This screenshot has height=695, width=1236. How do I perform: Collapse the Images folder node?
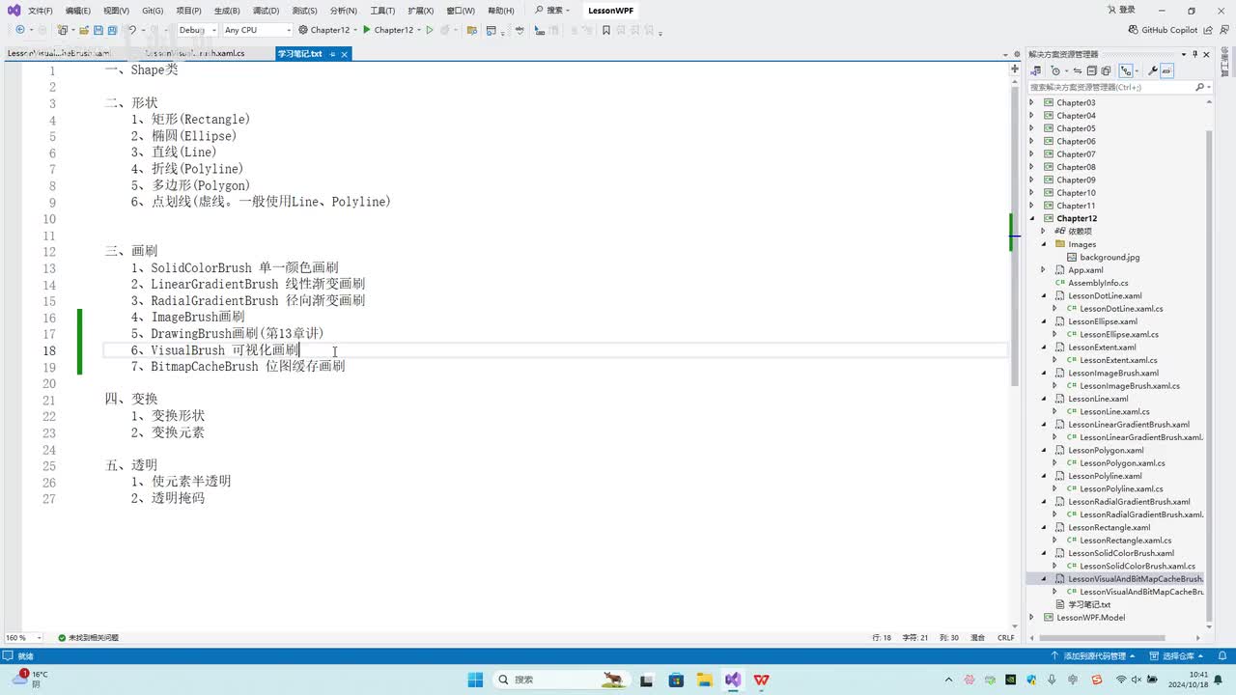[x=1043, y=244]
